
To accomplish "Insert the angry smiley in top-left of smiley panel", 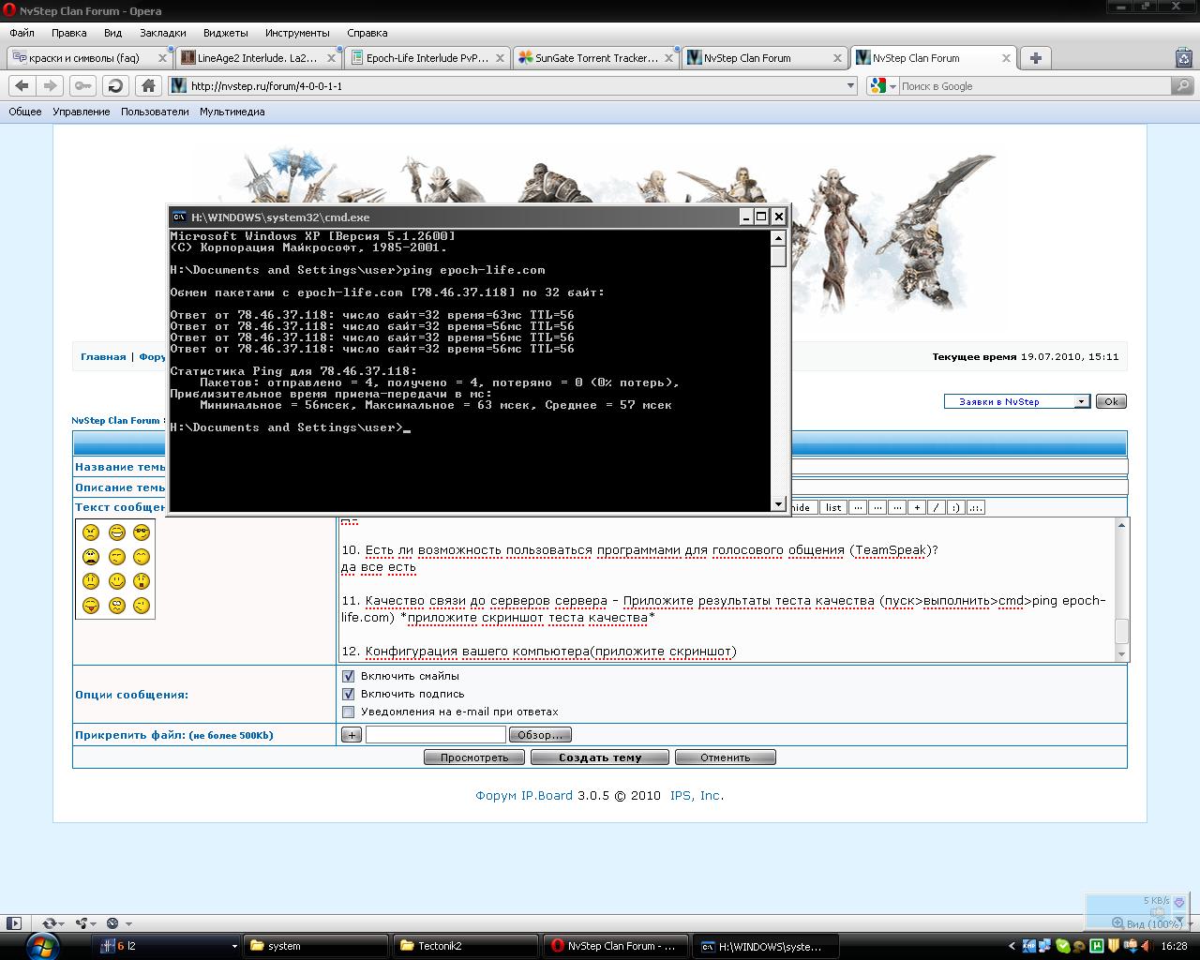I will pyautogui.click(x=91, y=532).
